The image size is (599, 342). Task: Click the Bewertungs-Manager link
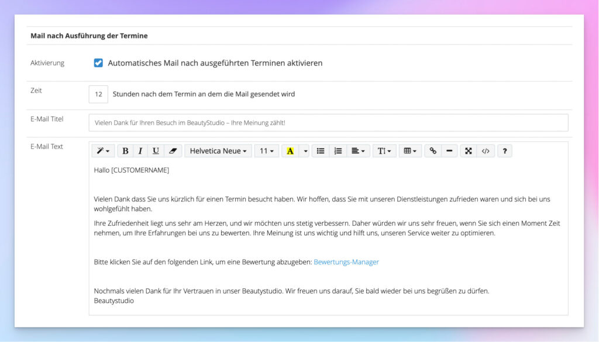click(x=346, y=262)
